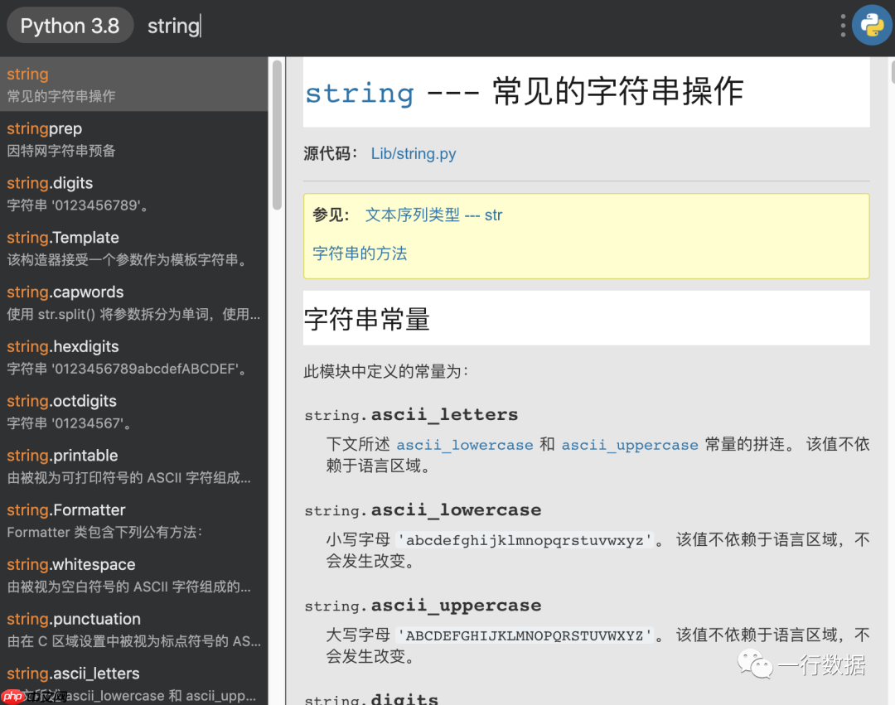Open the '字符串的方法' link
Viewport: 895px width, 705px height.
point(360,254)
